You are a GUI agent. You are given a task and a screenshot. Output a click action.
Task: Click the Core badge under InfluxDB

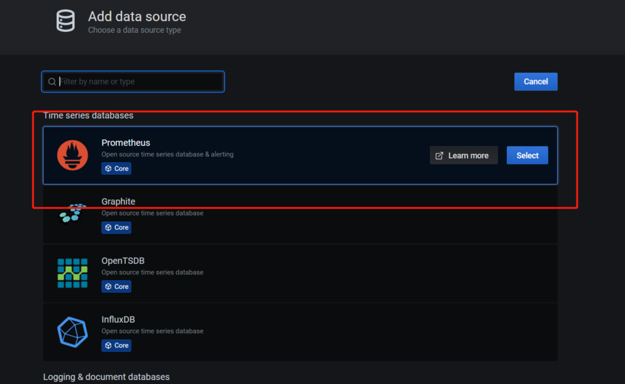(116, 345)
